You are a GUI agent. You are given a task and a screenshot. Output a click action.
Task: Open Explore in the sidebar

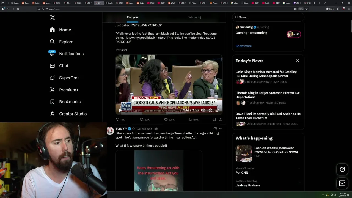(x=62, y=42)
